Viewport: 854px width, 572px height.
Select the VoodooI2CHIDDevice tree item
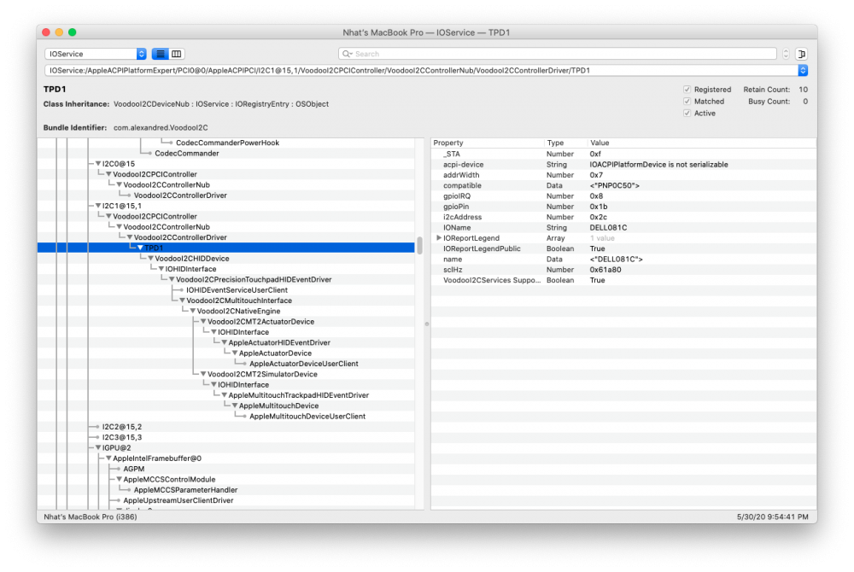[x=191, y=259]
